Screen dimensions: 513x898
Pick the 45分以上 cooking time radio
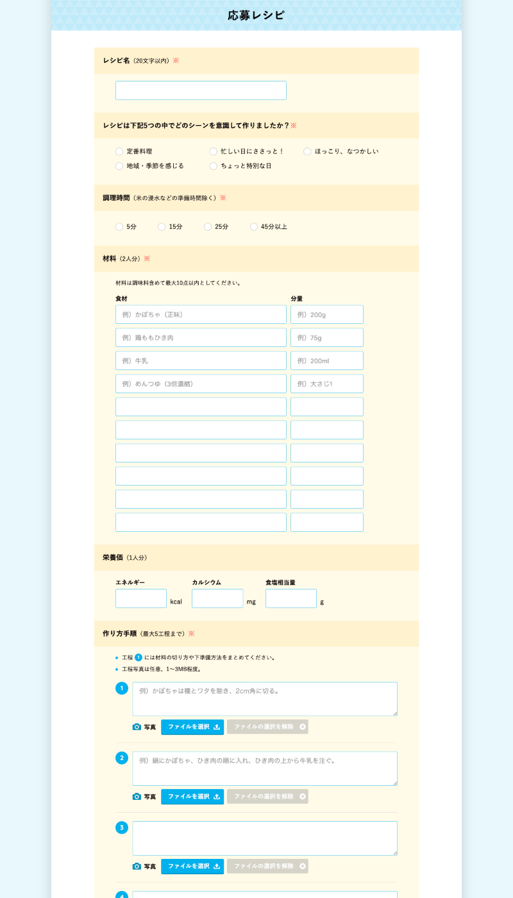[254, 227]
